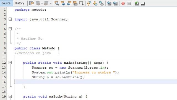Viewport: 177px width, 100px height.
Task: Click the class name 'Metodo'
Action: [49, 48]
